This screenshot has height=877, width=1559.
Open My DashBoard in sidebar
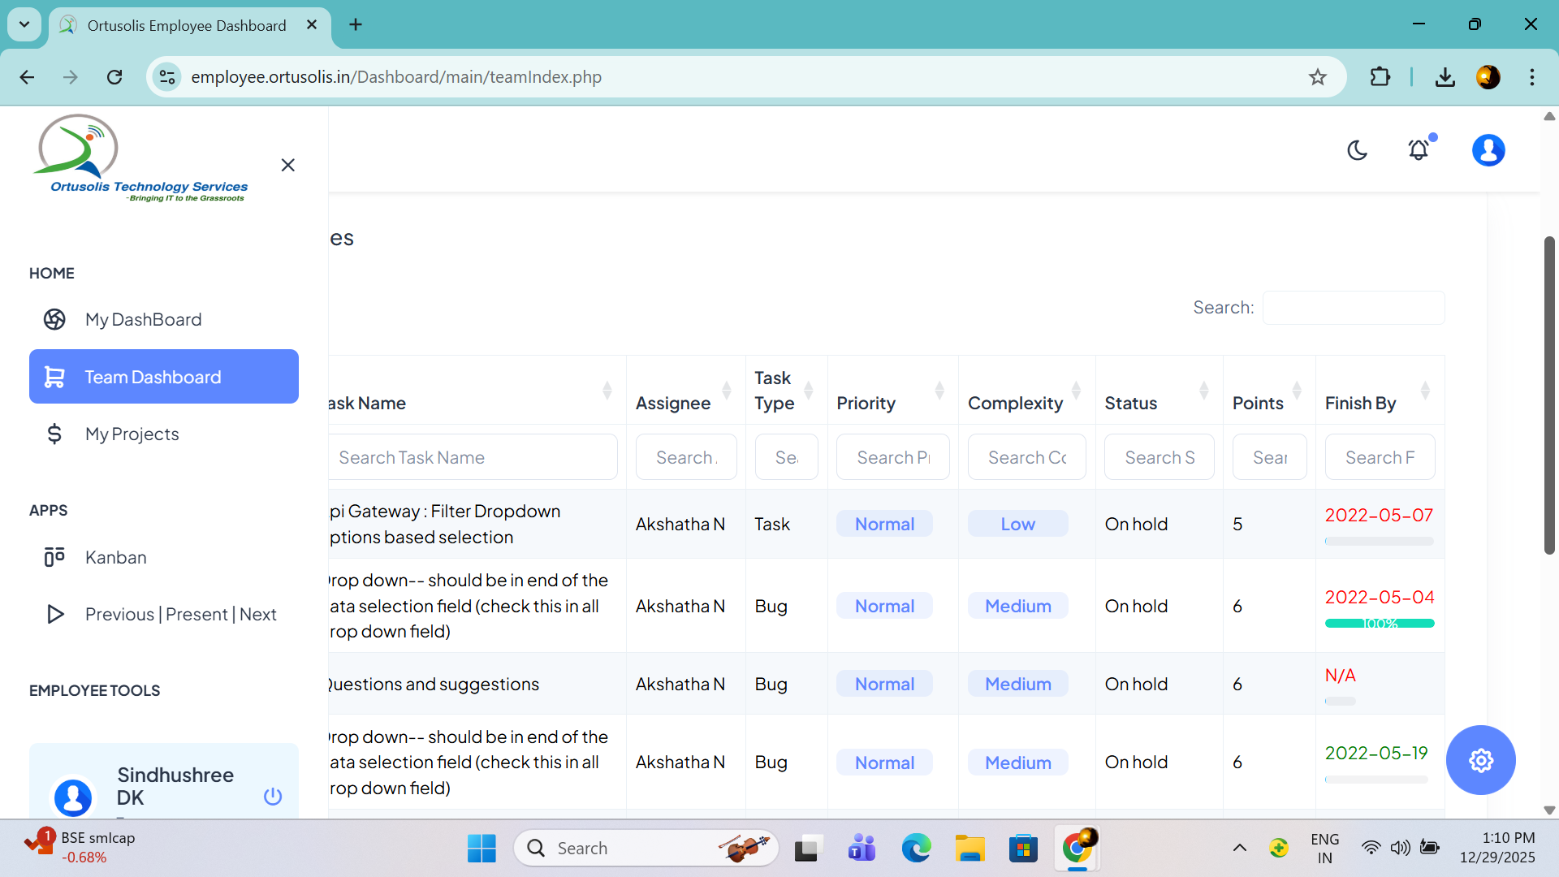[143, 319]
